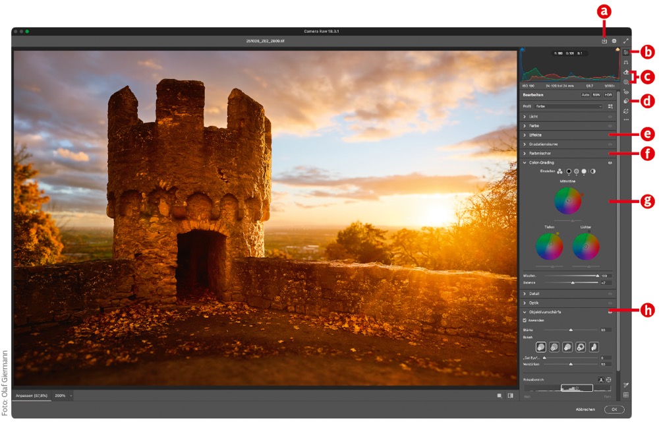Browse profiles via grid icon next to Profil
Screen dimensions: 659x422
[x=610, y=106]
